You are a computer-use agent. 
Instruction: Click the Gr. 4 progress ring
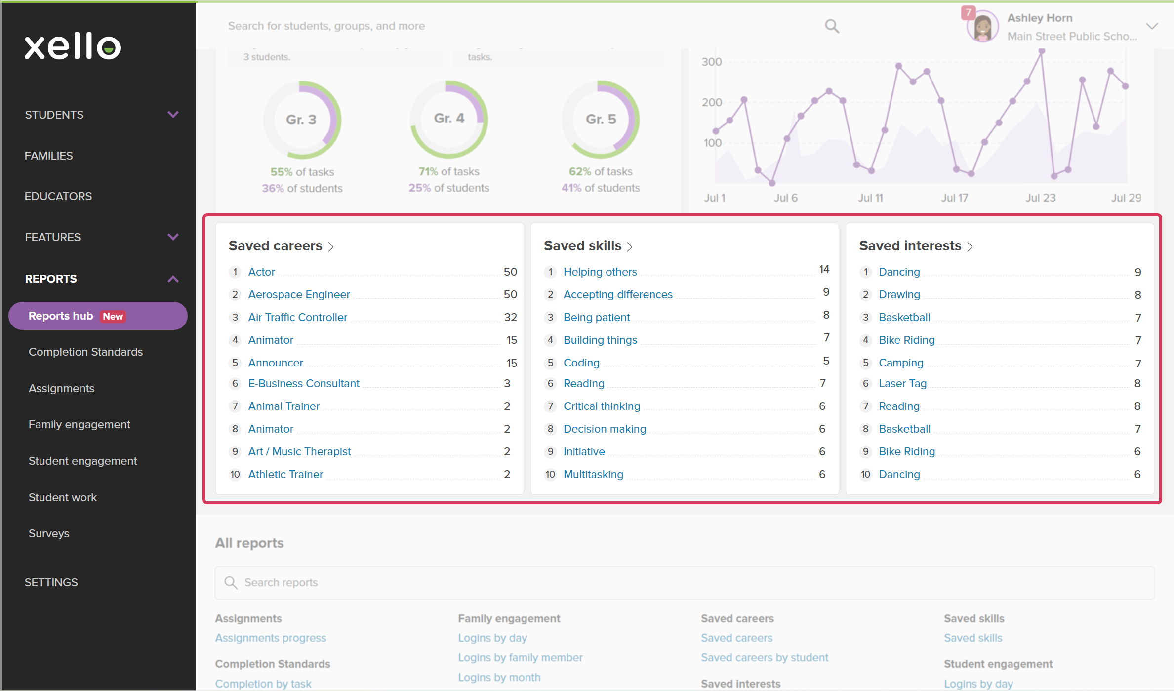[448, 119]
